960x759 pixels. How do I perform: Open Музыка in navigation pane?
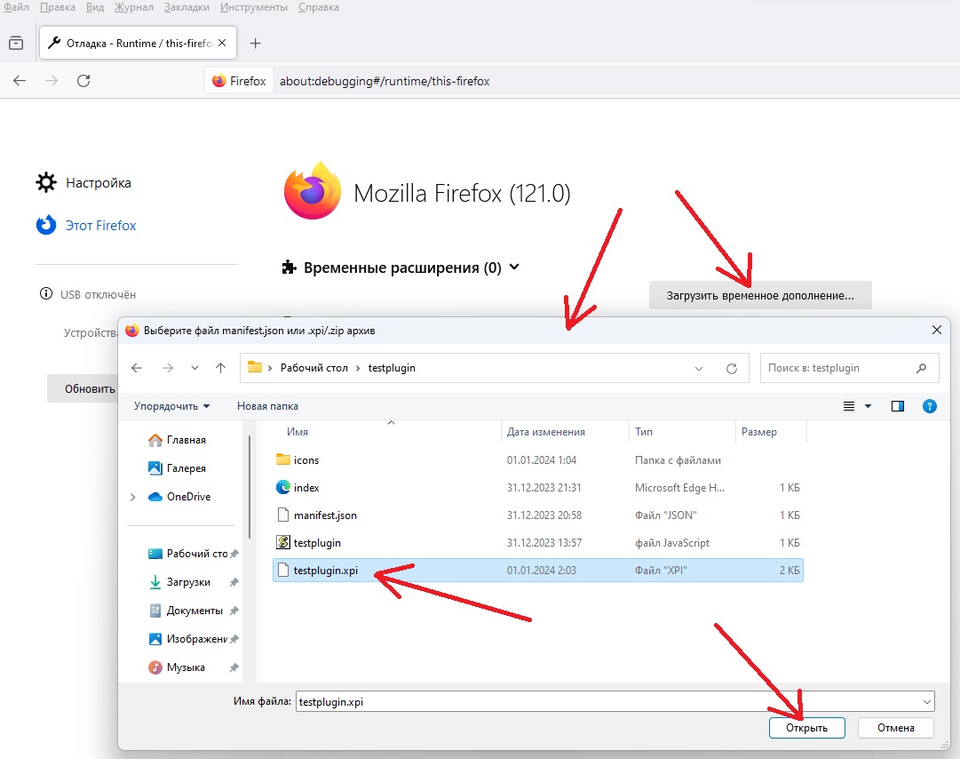tap(178, 667)
